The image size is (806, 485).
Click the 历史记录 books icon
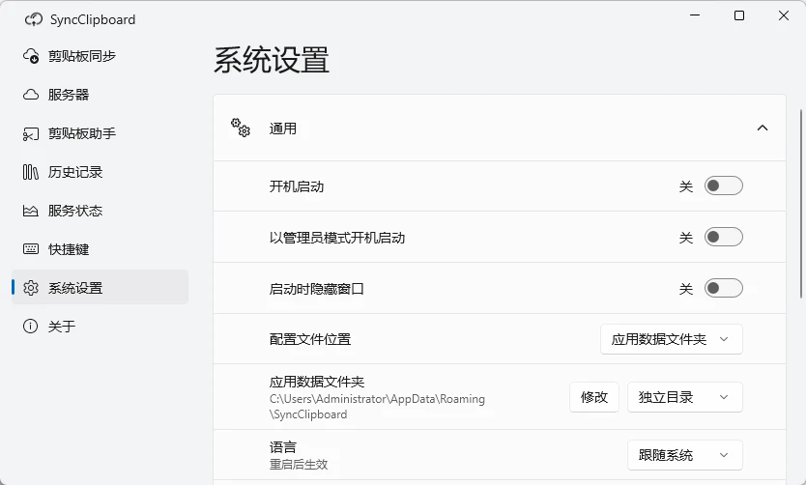coord(31,172)
